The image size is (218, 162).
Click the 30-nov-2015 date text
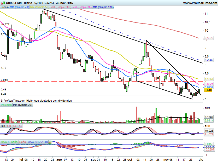pos(64,3)
